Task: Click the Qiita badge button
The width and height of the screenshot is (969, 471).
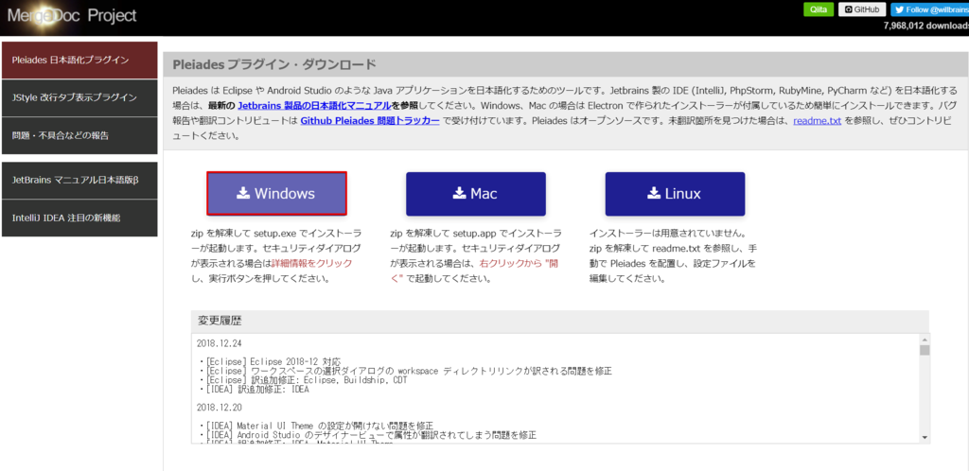Action: coord(819,9)
